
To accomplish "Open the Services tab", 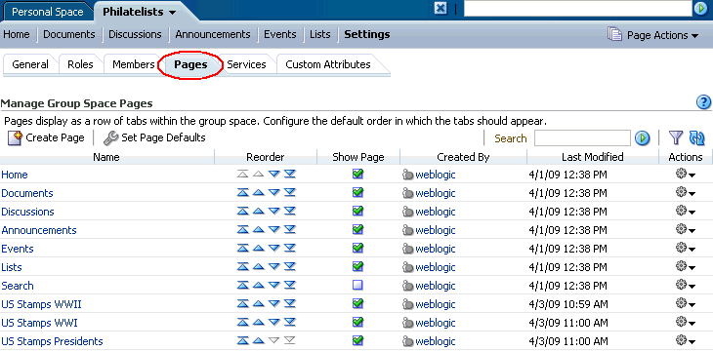I will pos(246,64).
